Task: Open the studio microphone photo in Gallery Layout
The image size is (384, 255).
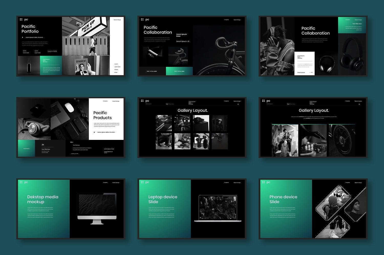Action: pos(201,141)
